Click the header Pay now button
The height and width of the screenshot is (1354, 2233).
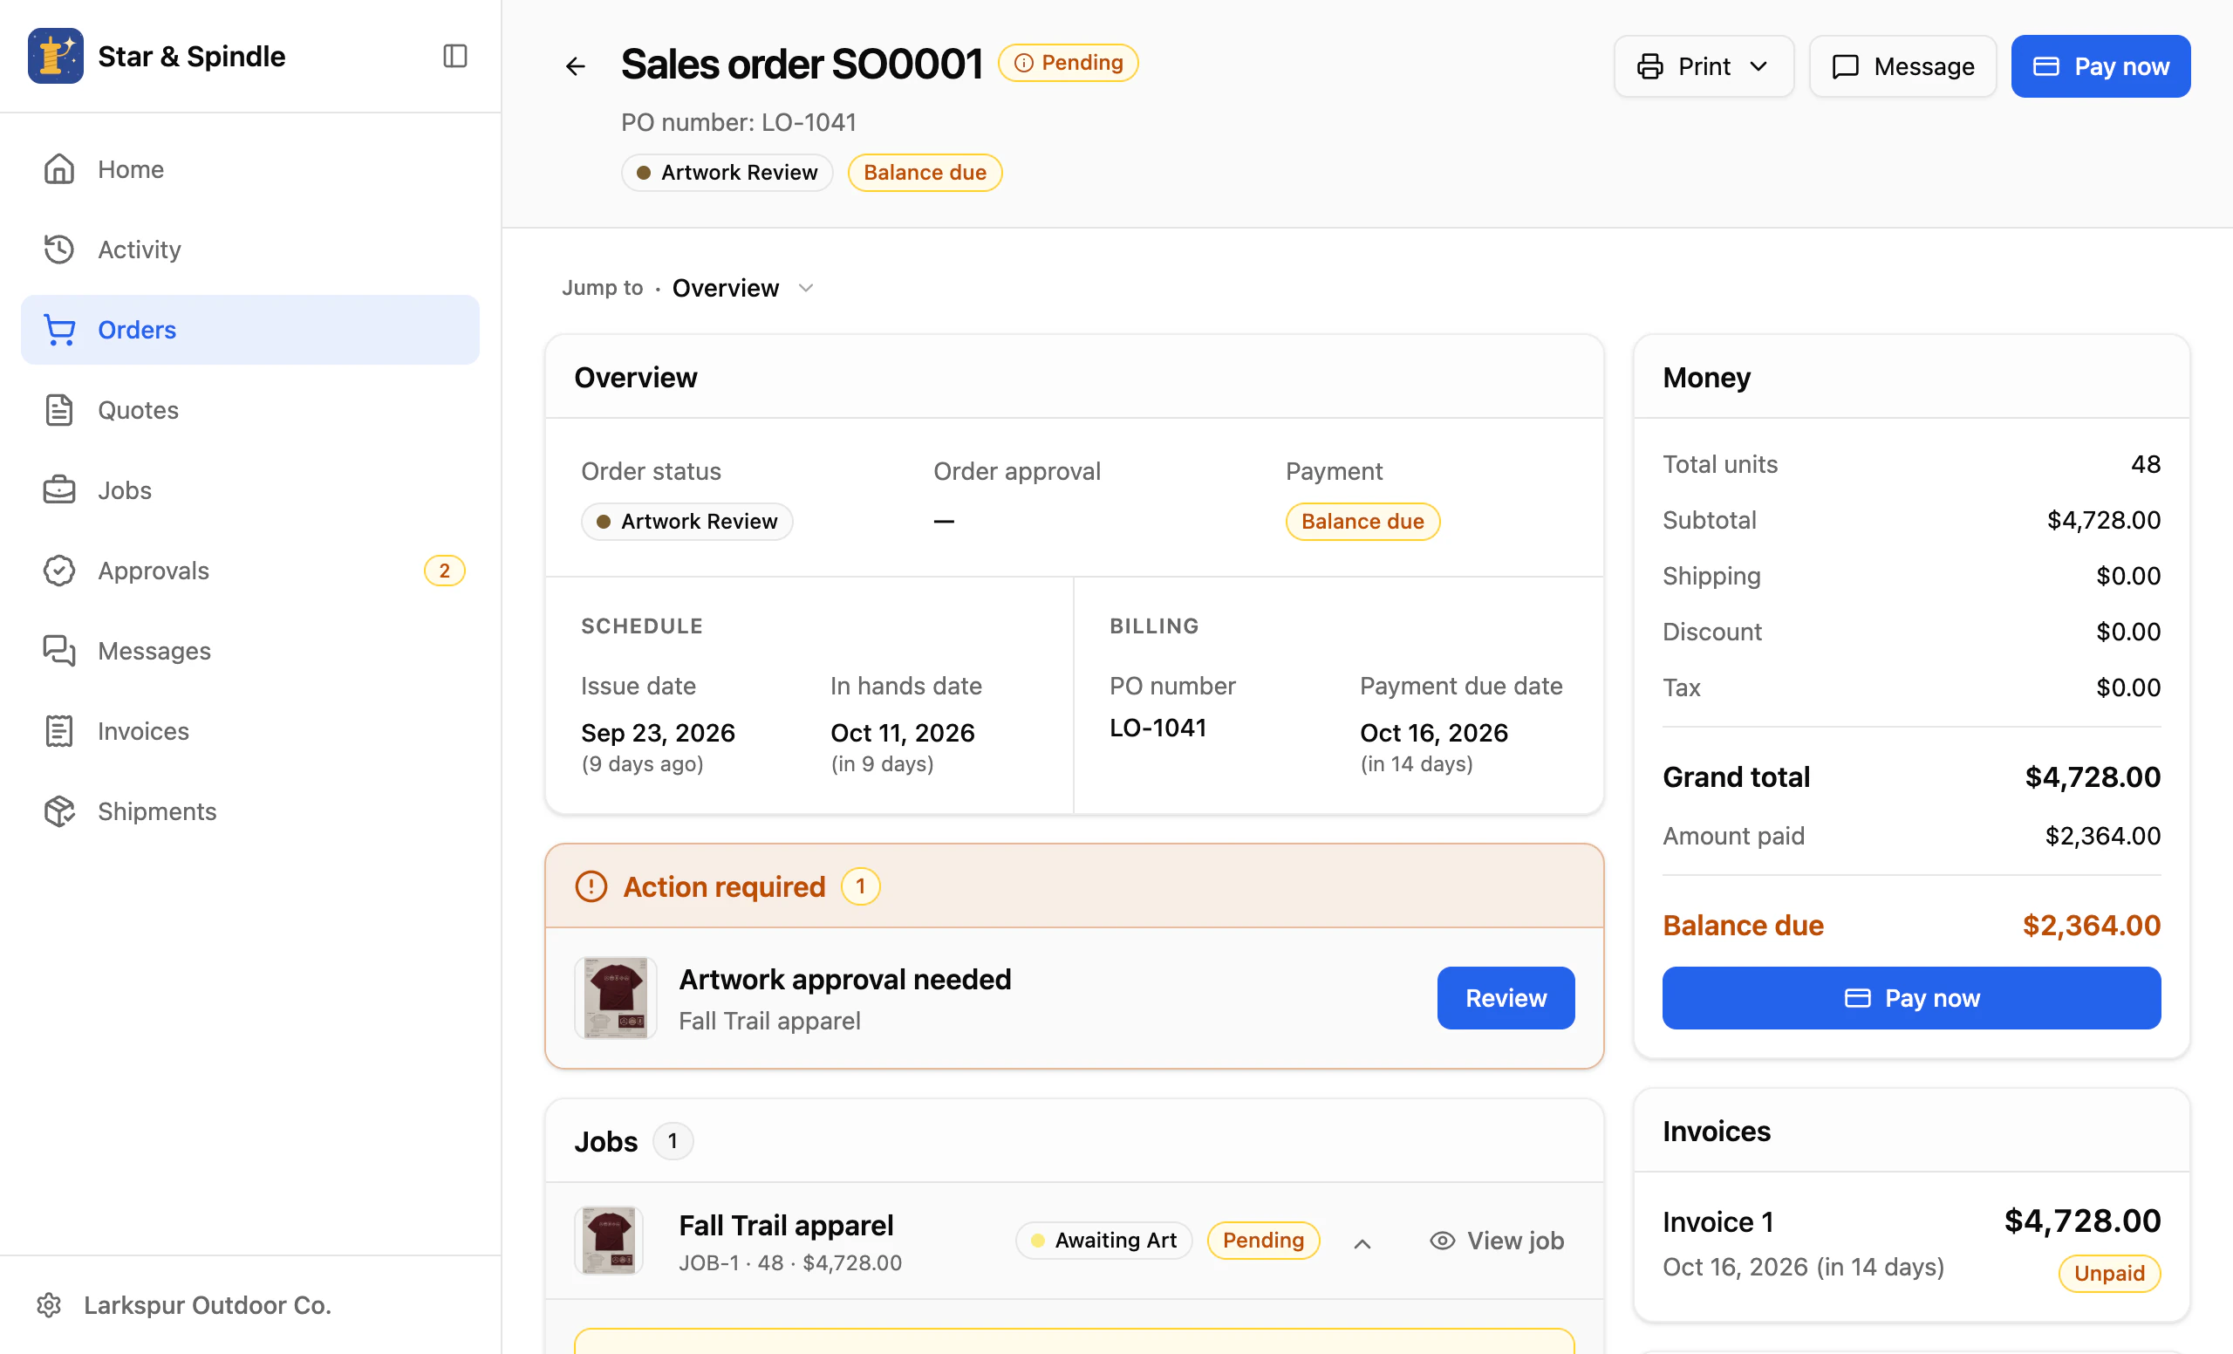[2100, 66]
